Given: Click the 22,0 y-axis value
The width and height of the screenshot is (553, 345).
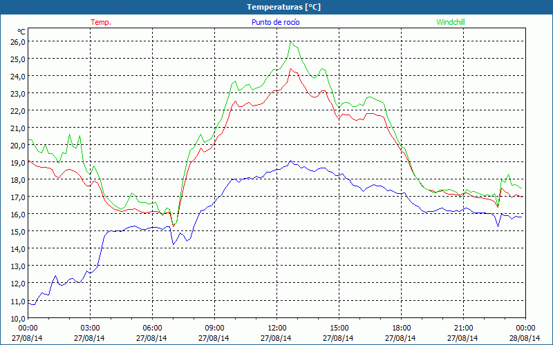Looking at the screenshot, I should 17,111.
